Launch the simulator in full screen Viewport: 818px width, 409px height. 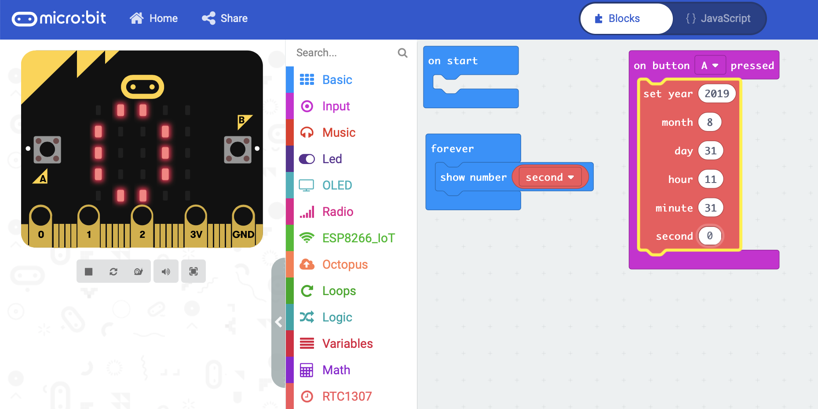click(x=193, y=271)
